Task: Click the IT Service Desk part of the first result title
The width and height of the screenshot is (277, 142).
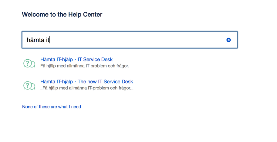Action: (95, 59)
